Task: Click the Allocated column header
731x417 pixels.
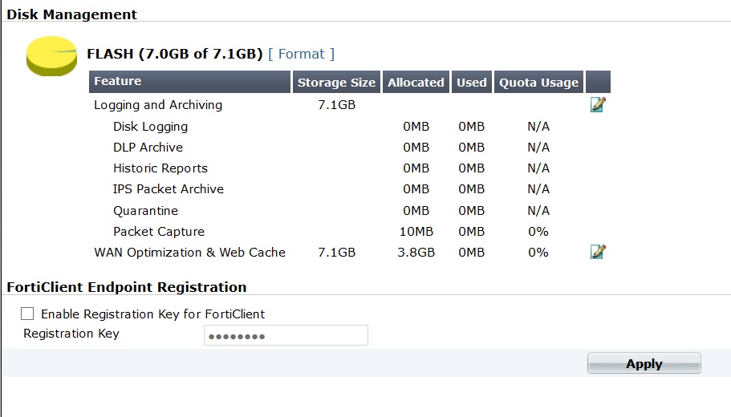Action: click(416, 83)
